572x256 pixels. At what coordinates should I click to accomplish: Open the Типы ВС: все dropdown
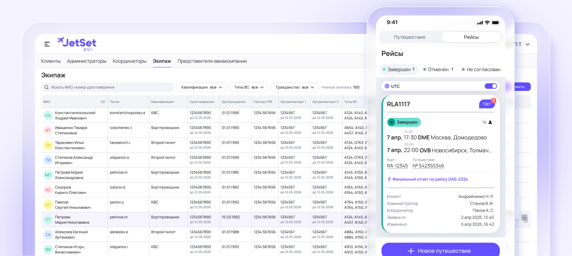click(249, 87)
